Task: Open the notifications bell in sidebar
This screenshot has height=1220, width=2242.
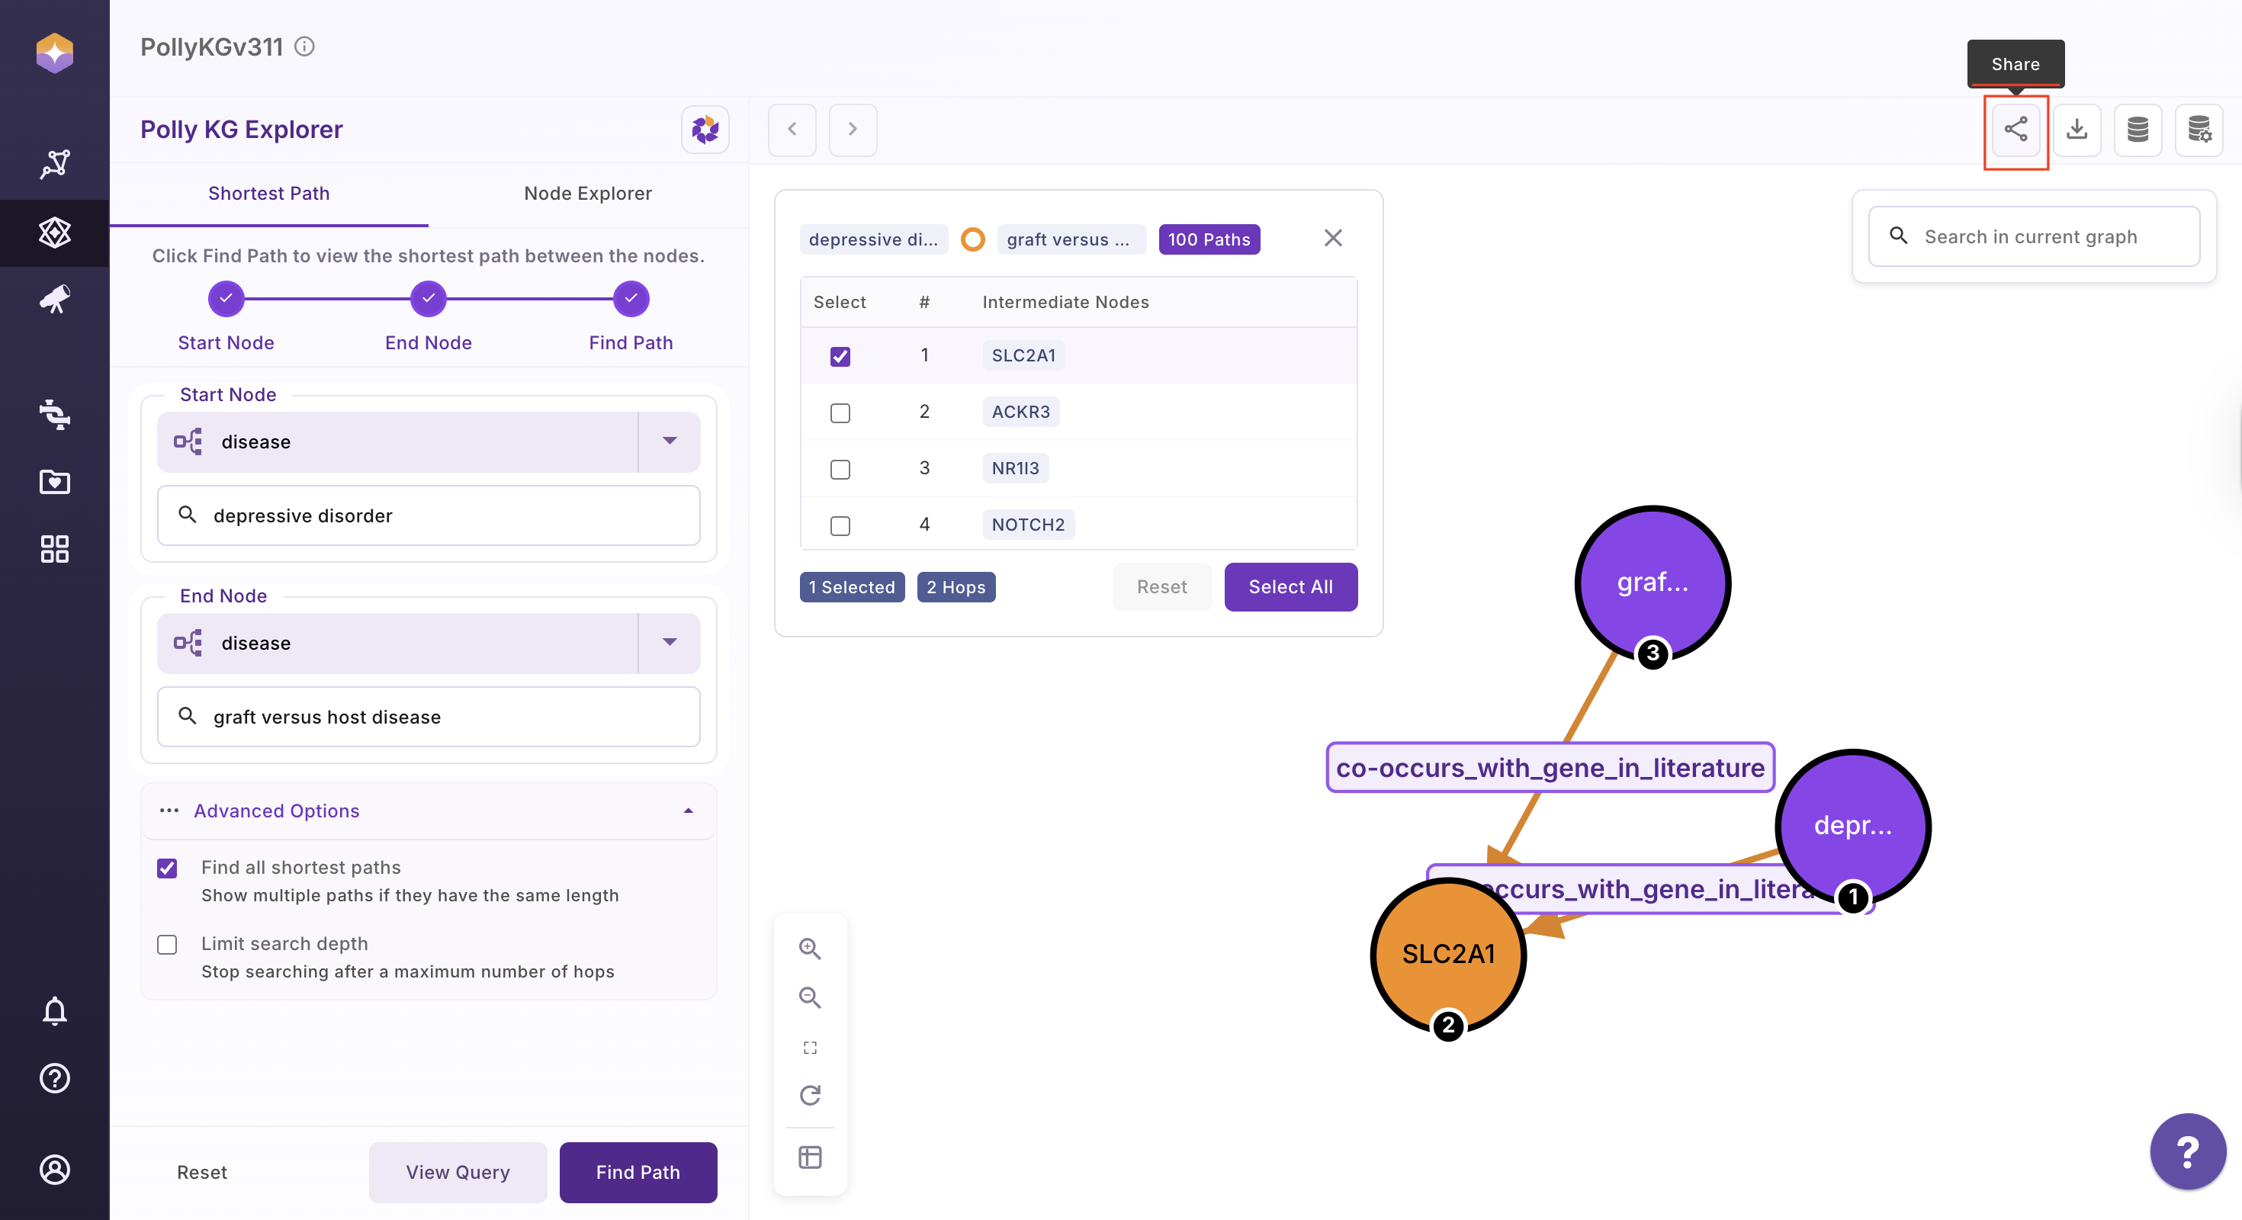Action: point(54,1010)
